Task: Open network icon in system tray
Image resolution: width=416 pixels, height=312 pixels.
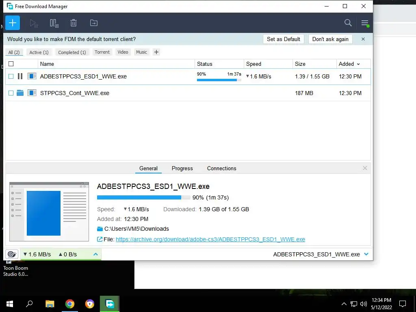Action: click(354, 304)
